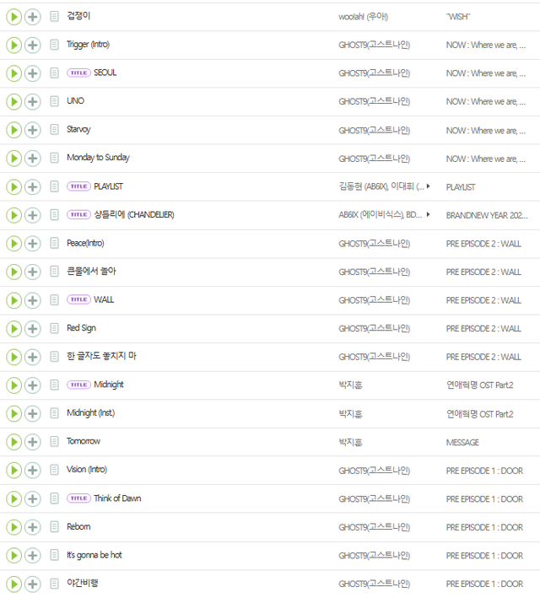
Task: Add UNO to the playlist
Action: point(32,101)
